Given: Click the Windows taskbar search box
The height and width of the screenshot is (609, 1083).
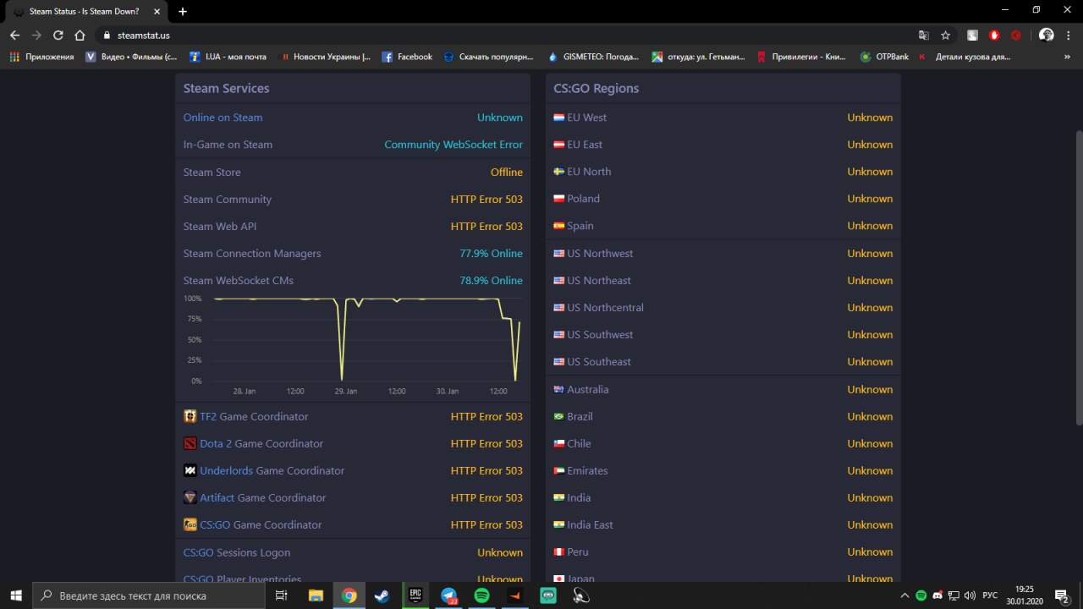Looking at the screenshot, I should (x=151, y=595).
